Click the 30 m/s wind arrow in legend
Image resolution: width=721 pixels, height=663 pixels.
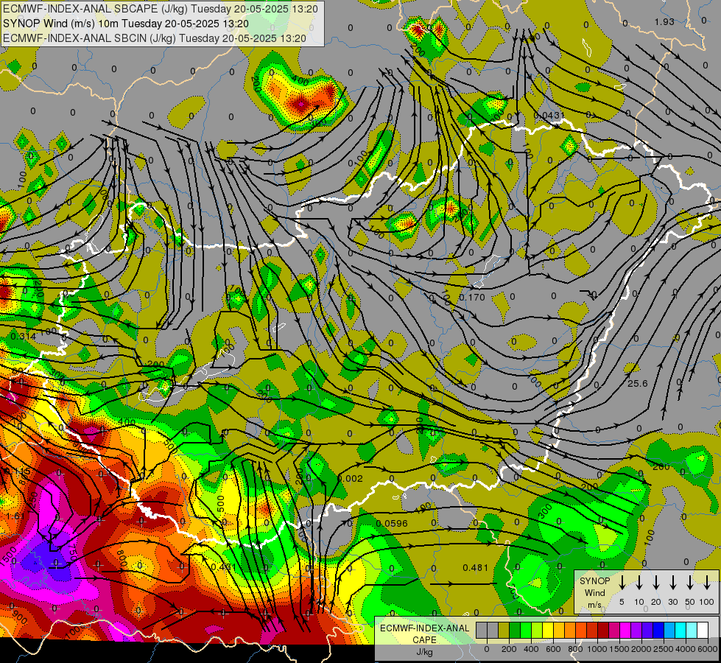point(672,583)
